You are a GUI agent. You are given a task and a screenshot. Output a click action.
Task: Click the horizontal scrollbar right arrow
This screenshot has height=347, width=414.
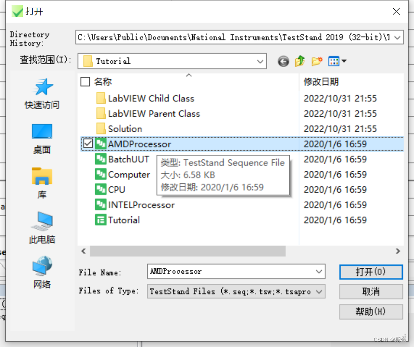click(x=398, y=251)
